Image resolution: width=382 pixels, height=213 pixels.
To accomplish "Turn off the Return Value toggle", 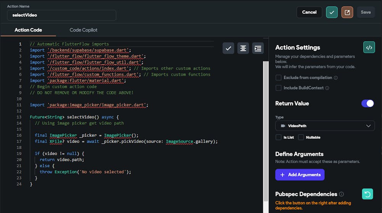I will pyautogui.click(x=367, y=103).
